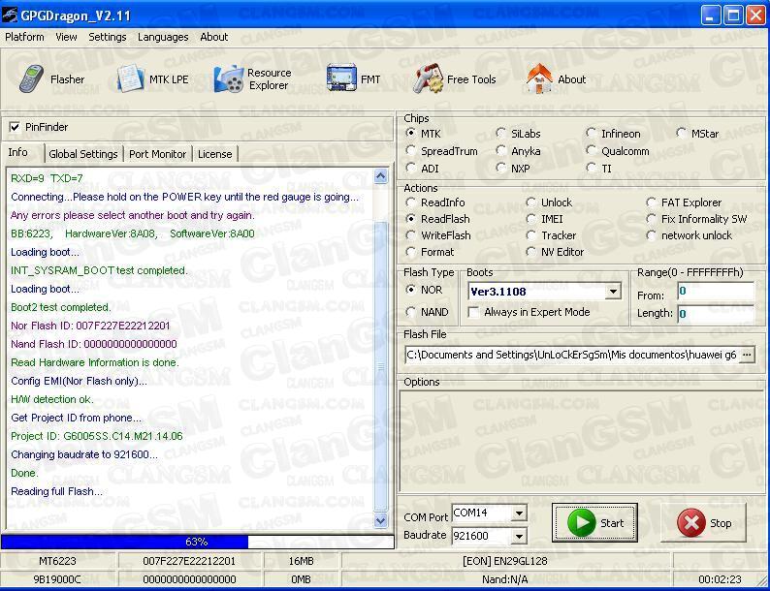Select the MStar chip option

tap(681, 133)
